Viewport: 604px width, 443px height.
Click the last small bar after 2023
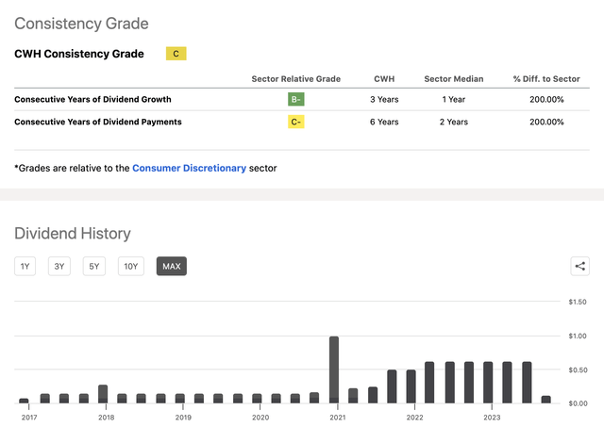click(x=545, y=400)
